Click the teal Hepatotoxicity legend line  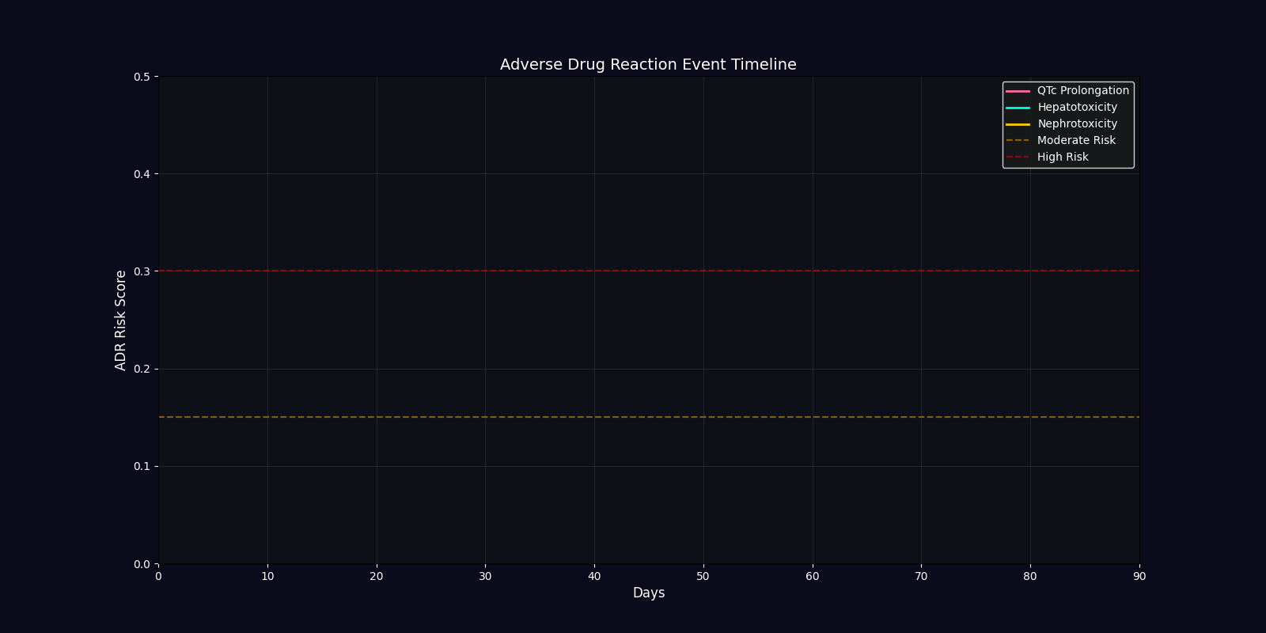coord(1018,108)
